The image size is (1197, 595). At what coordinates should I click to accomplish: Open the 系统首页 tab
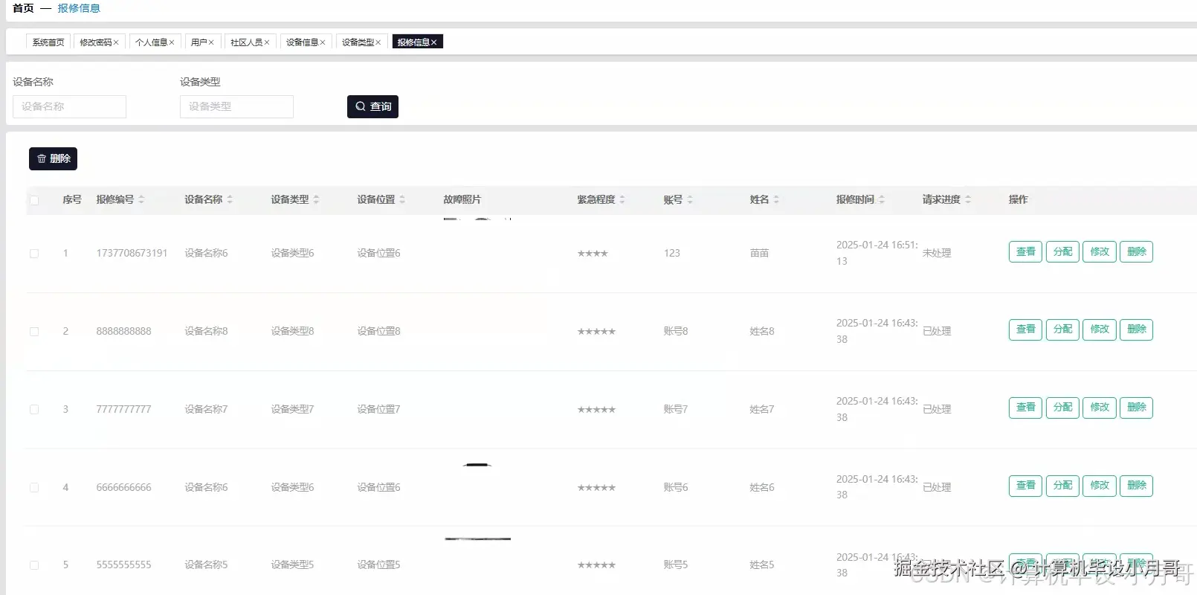(x=48, y=42)
